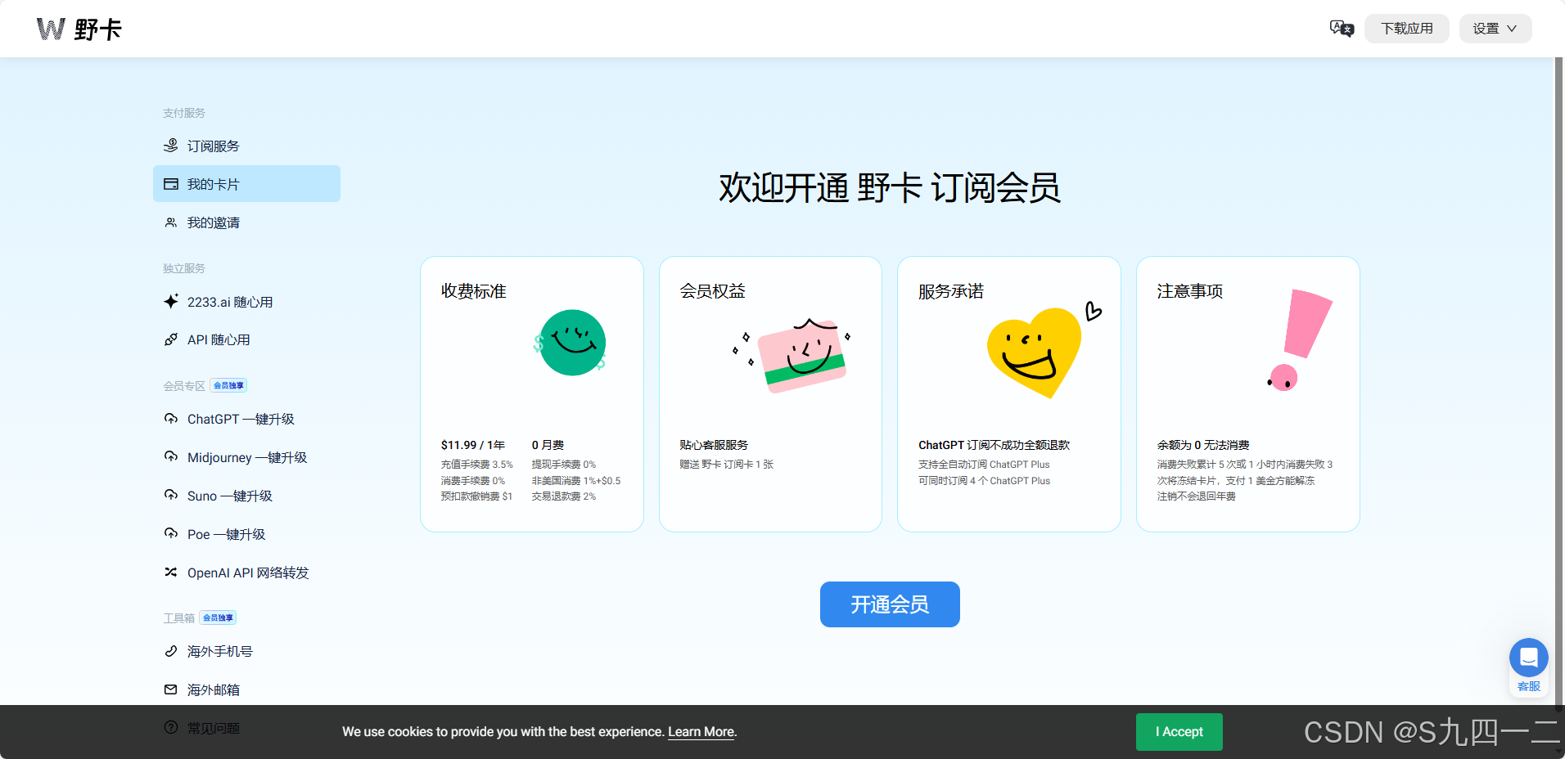
Task: Click the 服务承诺 card title
Action: [x=951, y=291]
